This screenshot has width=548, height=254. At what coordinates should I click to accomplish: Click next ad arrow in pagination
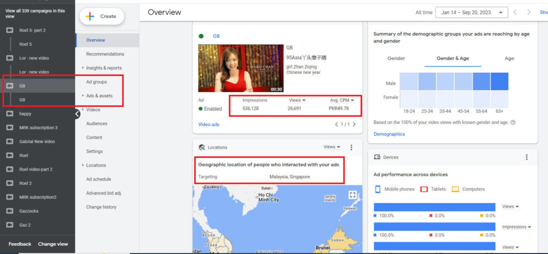[354, 125]
